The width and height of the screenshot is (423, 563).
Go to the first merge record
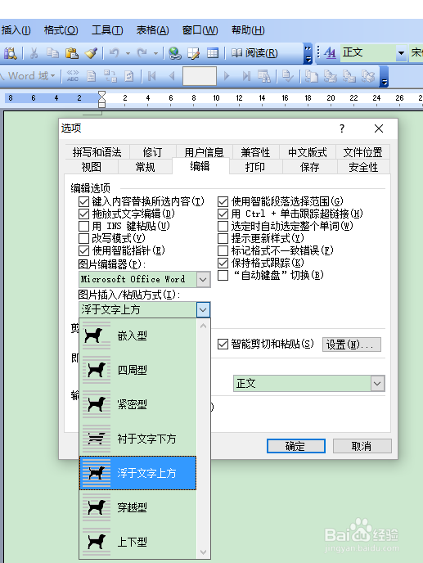click(x=152, y=76)
